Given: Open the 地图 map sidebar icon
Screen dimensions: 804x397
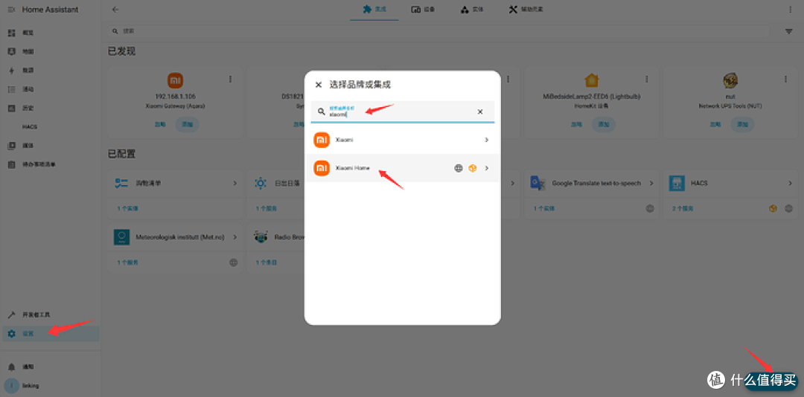Looking at the screenshot, I should [11, 52].
